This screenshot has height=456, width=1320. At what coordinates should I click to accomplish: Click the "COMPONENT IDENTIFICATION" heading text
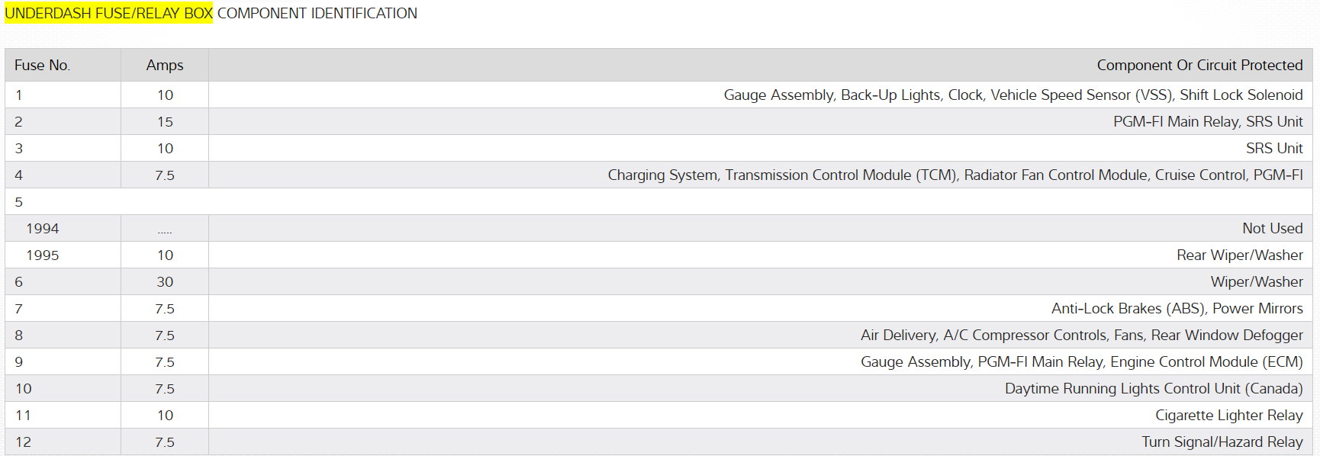click(317, 14)
